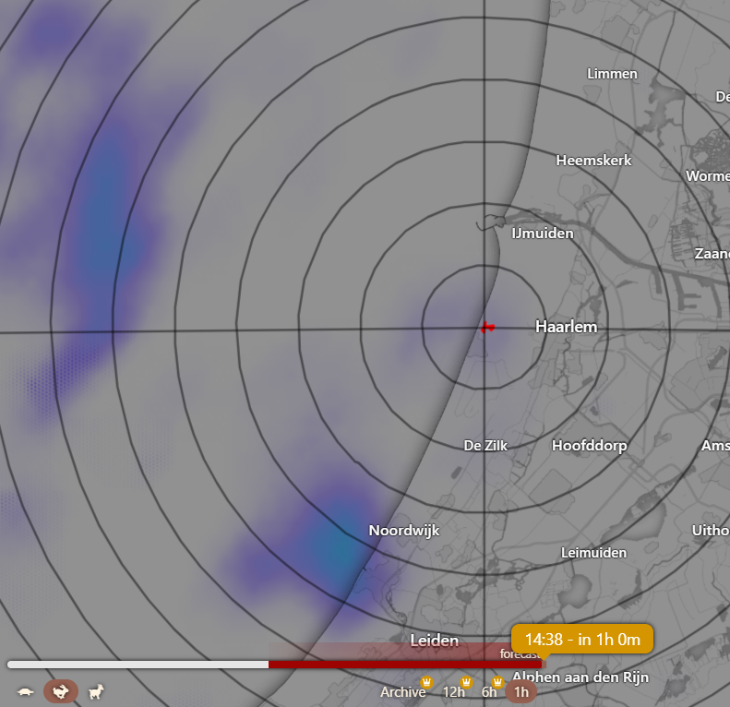Click the Leimuiden label
This screenshot has height=707, width=730.
tap(593, 553)
